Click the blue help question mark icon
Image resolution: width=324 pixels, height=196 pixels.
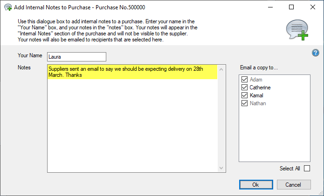315,53
